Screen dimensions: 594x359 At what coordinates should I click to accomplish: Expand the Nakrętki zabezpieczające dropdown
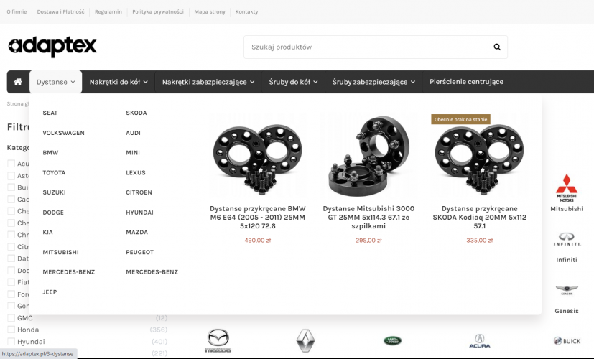click(208, 82)
